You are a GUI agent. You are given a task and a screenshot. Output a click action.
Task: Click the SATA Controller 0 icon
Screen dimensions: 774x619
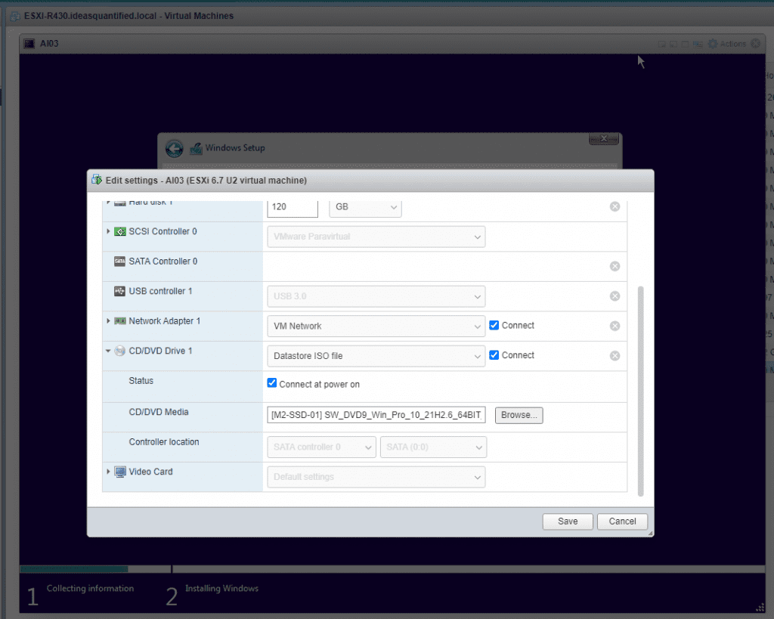(120, 261)
